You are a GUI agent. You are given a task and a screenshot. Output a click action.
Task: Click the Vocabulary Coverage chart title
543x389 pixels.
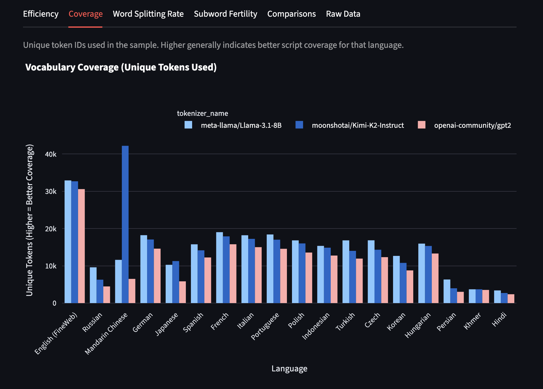(121, 67)
